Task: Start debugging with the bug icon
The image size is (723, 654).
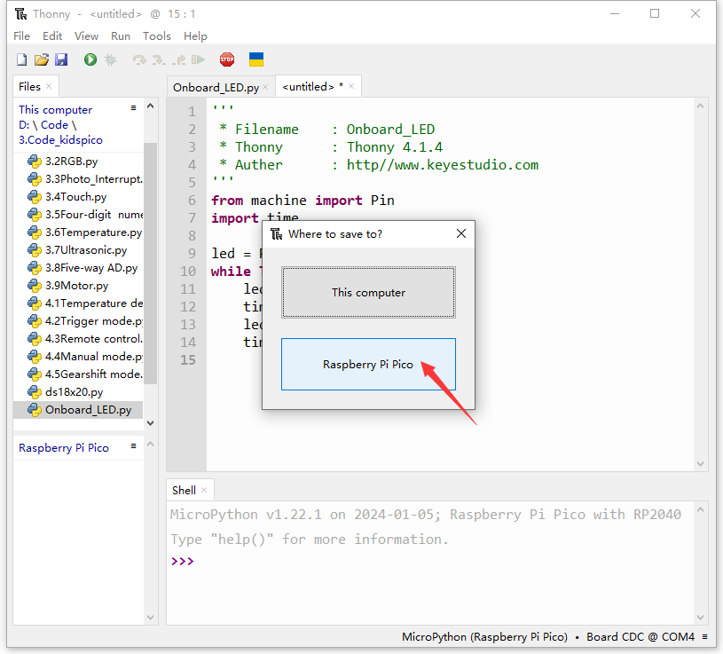Action: 111,59
